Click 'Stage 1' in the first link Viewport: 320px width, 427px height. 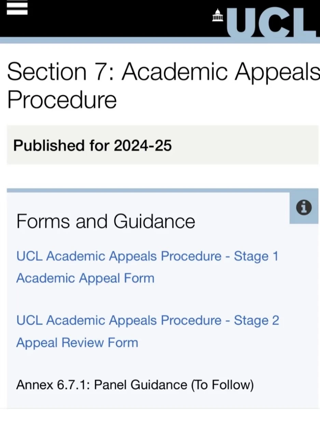[256, 256]
